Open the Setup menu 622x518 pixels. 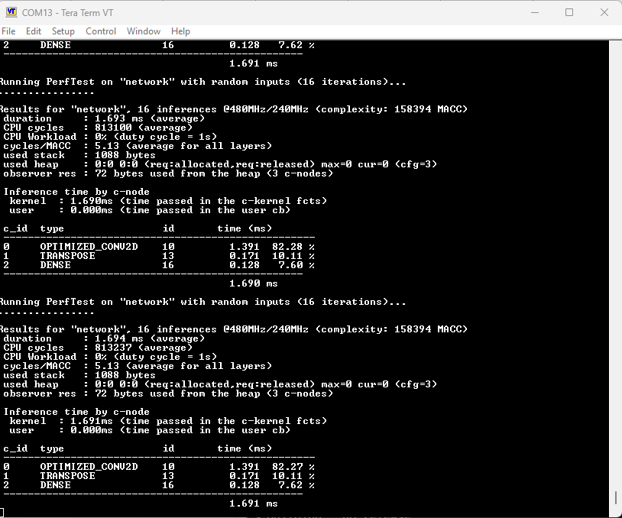(63, 31)
